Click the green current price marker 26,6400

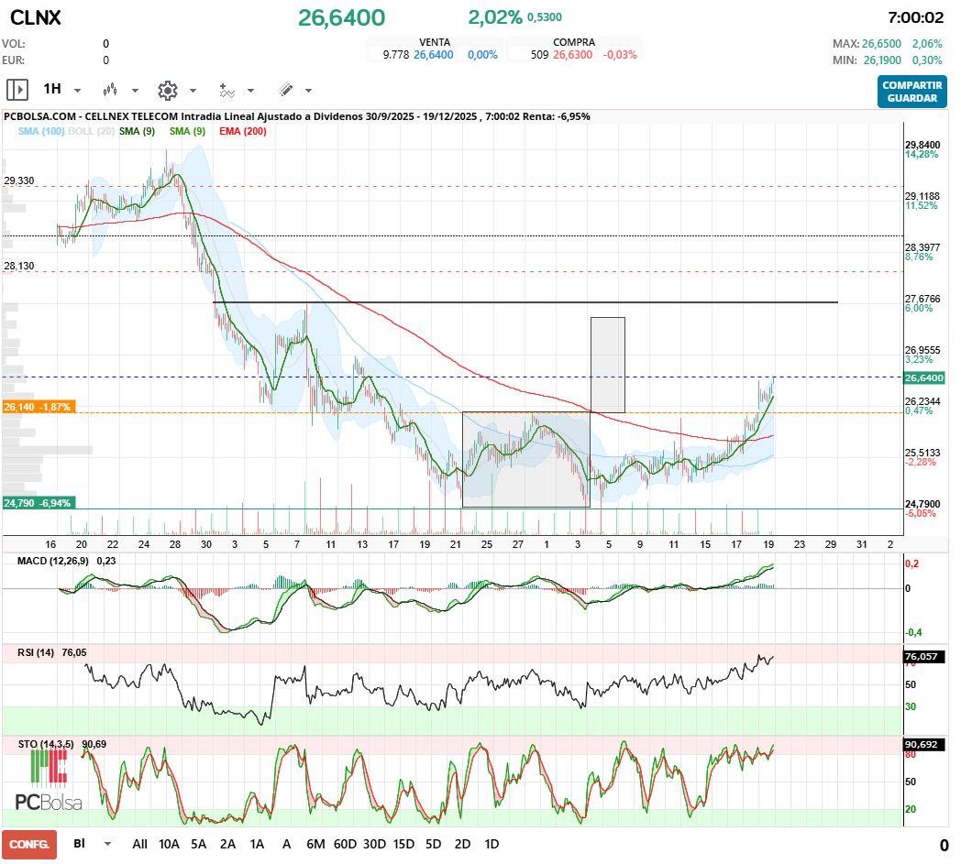point(924,377)
